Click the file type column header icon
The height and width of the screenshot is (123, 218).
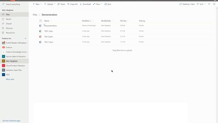pos(41,21)
